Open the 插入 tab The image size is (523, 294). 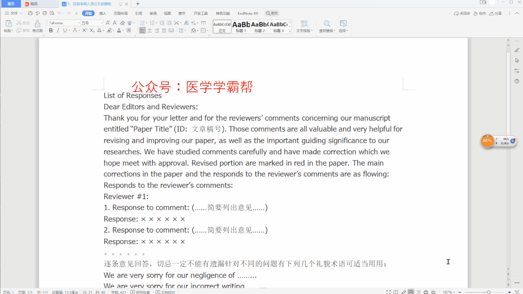point(103,14)
